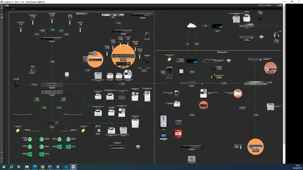Viewport: 303px width, 170px height.
Task: Click the dome camera in the top-right network group
Action: (x=261, y=37)
